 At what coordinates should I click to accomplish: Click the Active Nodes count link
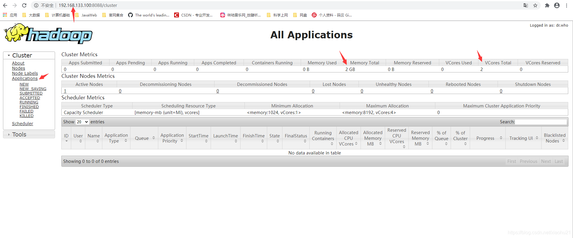point(65,91)
